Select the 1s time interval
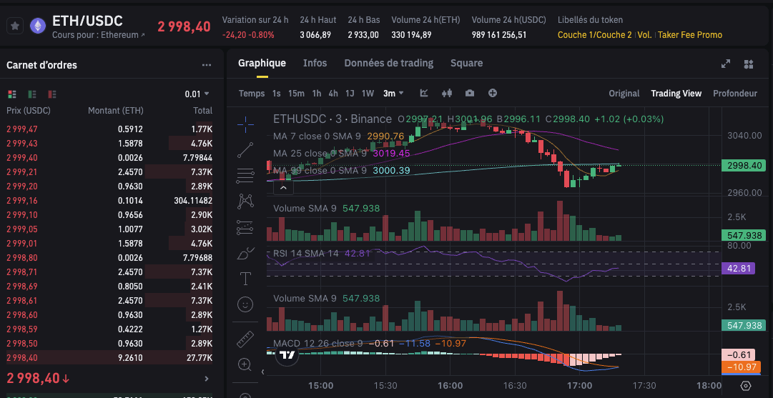The height and width of the screenshot is (398, 773). coord(277,93)
